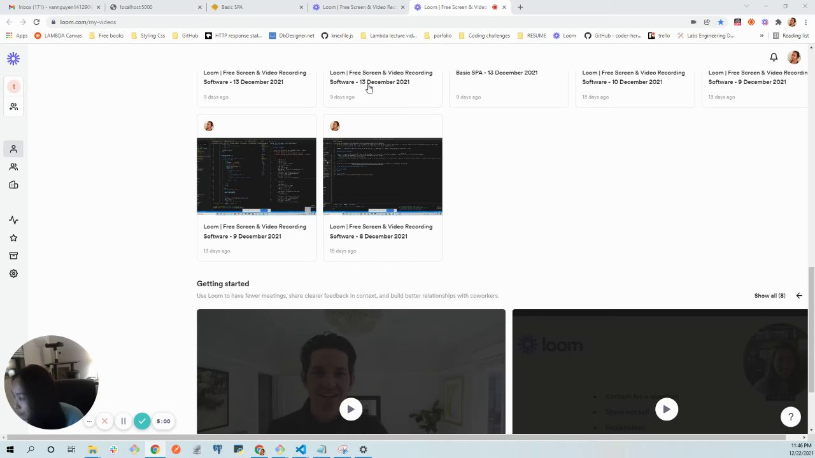Open the porfolio bookmark folder
Screen dimensions: 815x458
pyautogui.click(x=437, y=36)
